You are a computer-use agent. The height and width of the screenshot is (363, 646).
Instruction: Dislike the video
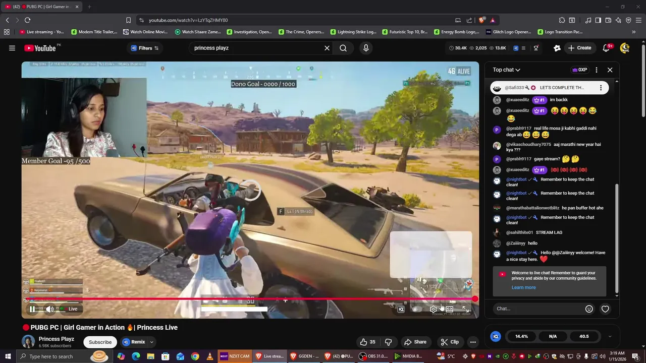pyautogui.click(x=389, y=342)
